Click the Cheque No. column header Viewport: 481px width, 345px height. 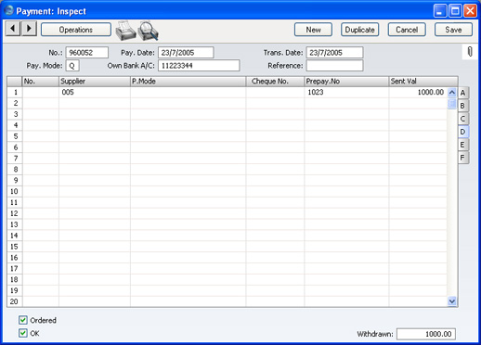point(275,82)
